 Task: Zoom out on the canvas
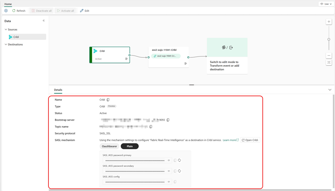tap(329, 55)
